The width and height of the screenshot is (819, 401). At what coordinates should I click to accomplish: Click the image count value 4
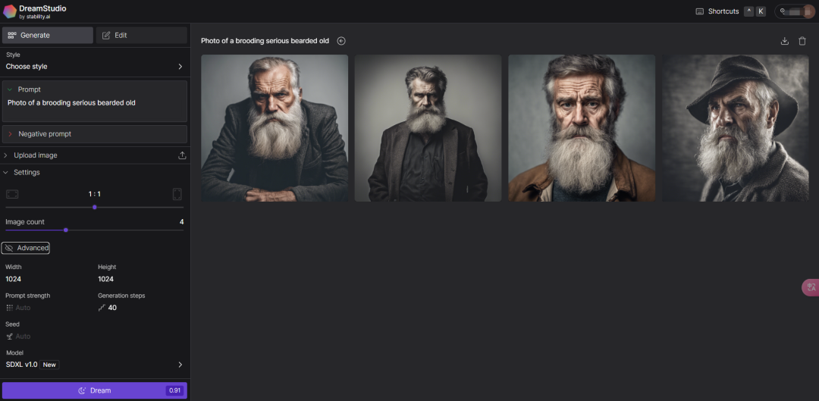[x=182, y=222]
